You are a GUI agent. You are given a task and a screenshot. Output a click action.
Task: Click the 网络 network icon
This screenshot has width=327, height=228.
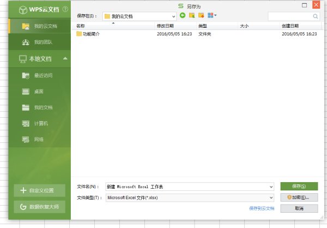tap(26, 140)
